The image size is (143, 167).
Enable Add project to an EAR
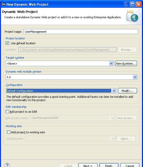click(x=7, y=112)
